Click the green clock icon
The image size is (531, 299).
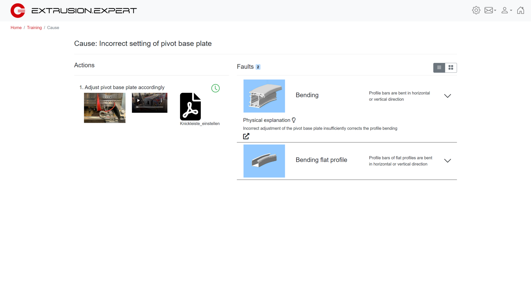[x=215, y=88]
